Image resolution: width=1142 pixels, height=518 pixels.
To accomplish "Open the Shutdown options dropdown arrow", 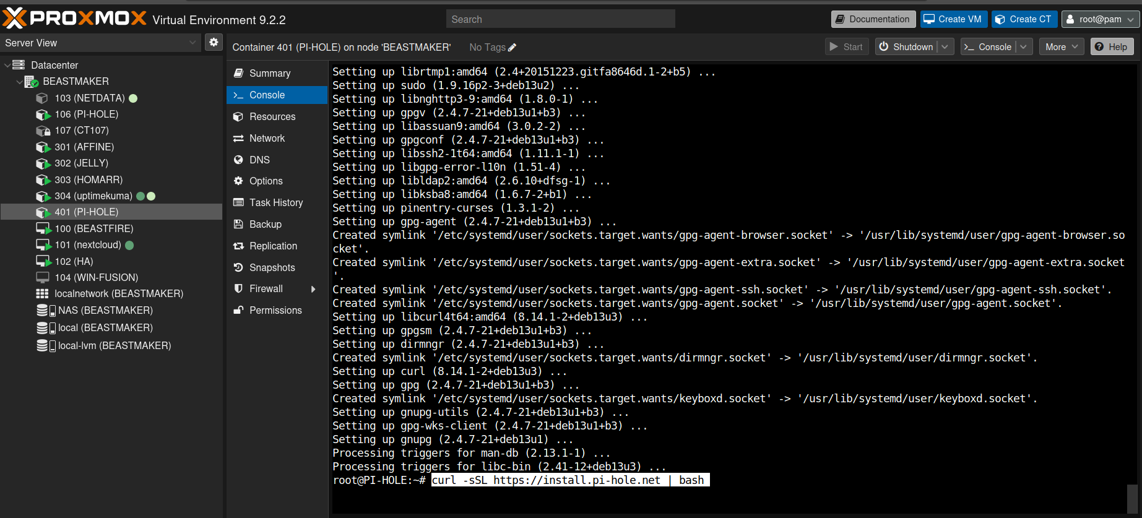I will tap(945, 47).
